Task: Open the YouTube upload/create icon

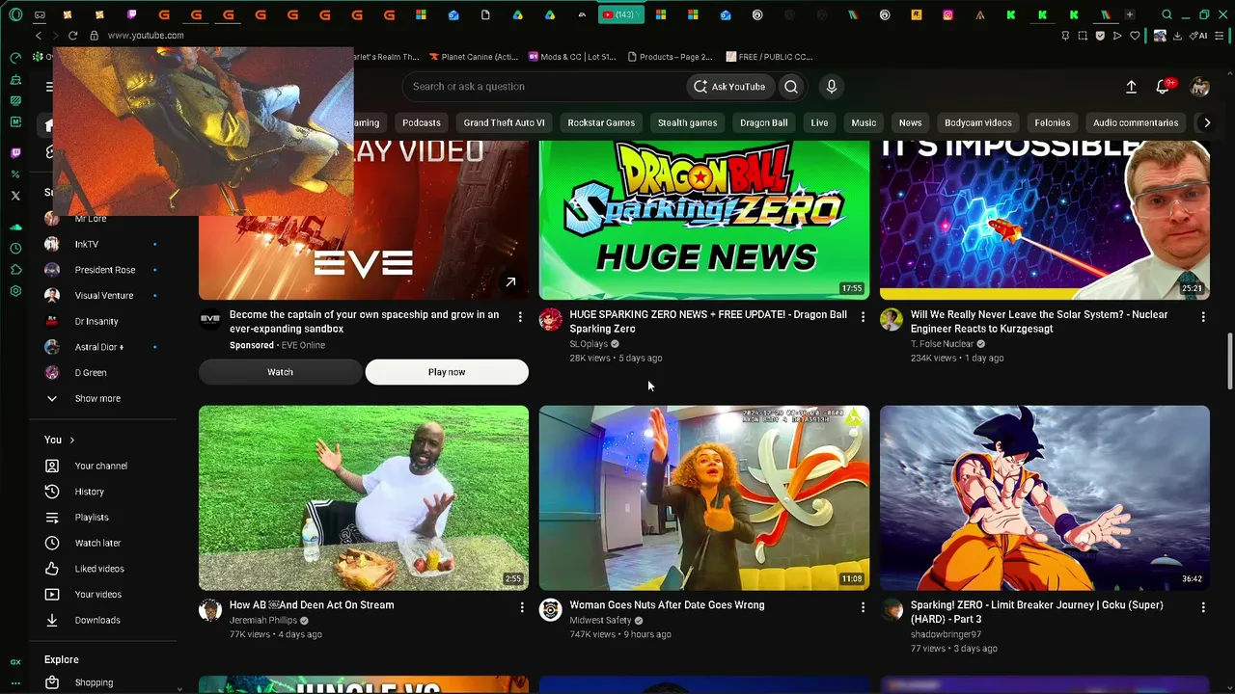Action: click(1131, 87)
